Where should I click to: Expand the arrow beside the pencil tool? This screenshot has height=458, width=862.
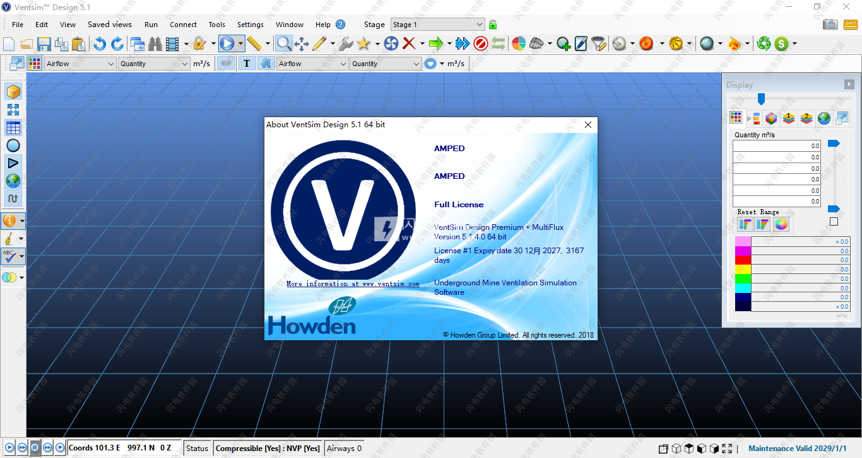[x=332, y=43]
